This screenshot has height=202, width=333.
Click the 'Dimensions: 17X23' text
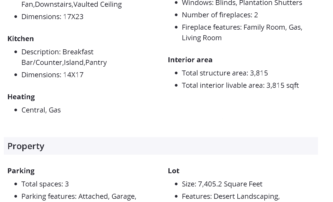click(x=52, y=17)
